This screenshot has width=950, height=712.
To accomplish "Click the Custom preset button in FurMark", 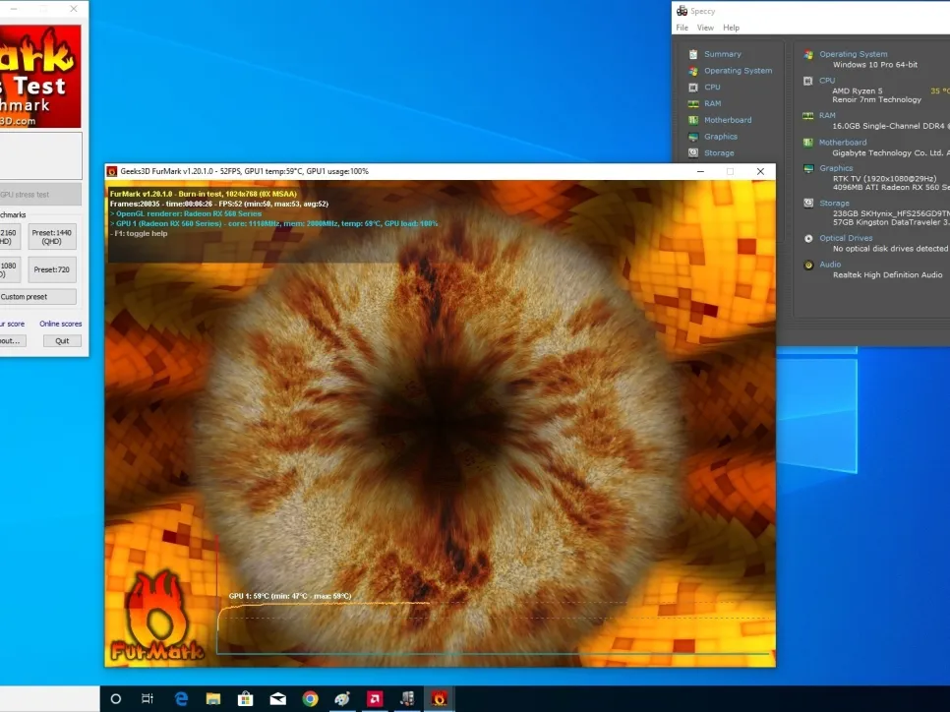I will pos(37,297).
